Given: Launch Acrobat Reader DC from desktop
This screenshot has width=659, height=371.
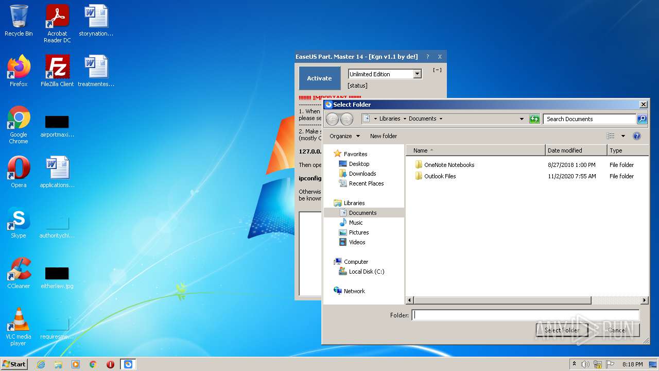Looking at the screenshot, I should coord(57,24).
